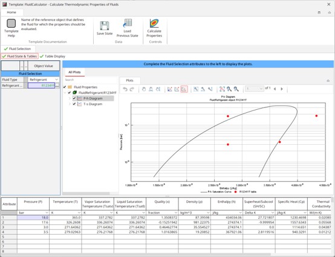
Task: Click the Save State icon
Action: tap(105, 26)
